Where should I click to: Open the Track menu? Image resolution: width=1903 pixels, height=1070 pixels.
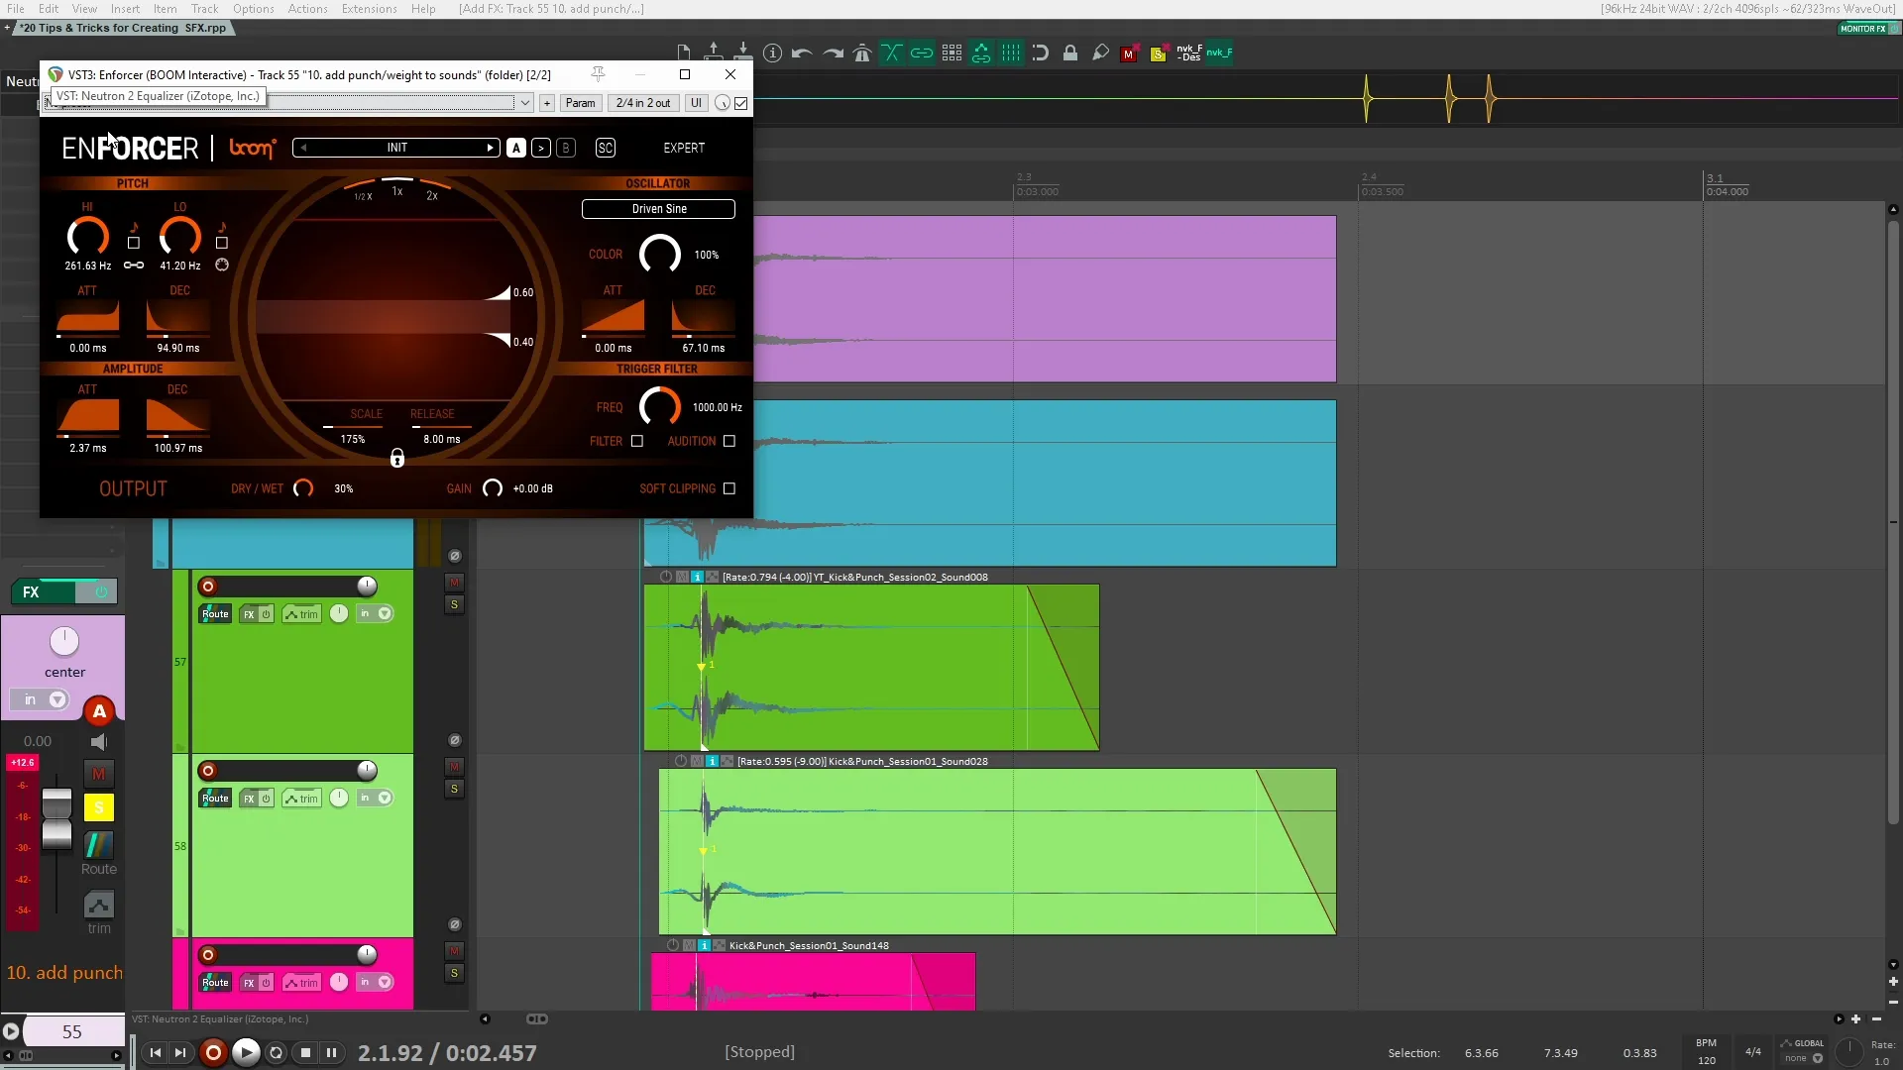coord(204,9)
